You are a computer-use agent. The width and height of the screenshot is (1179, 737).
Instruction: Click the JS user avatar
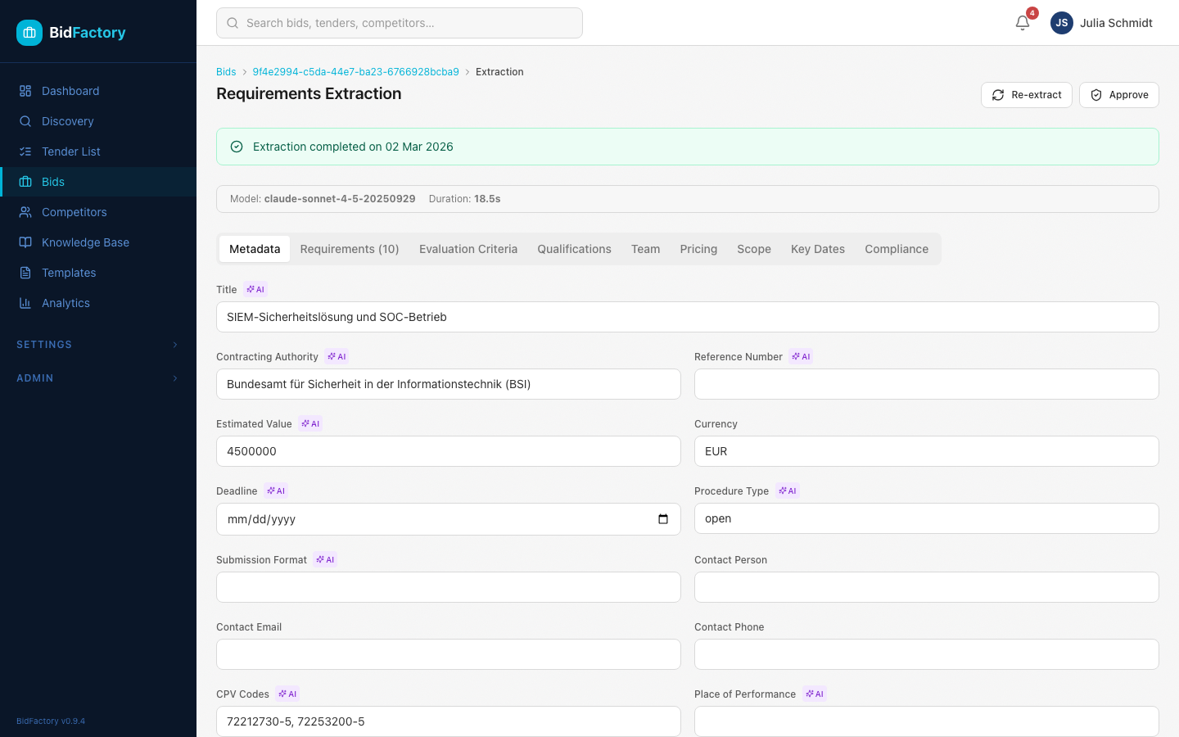pyautogui.click(x=1062, y=23)
